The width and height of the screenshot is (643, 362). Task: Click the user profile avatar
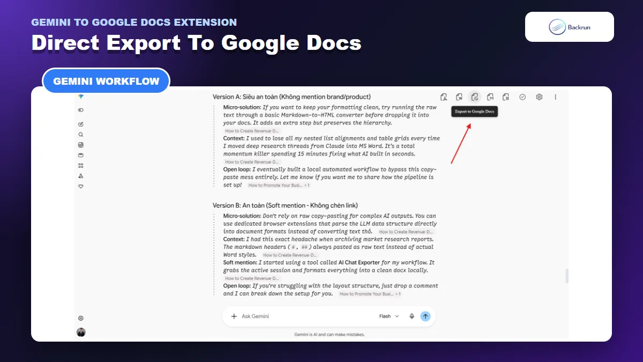[81, 332]
